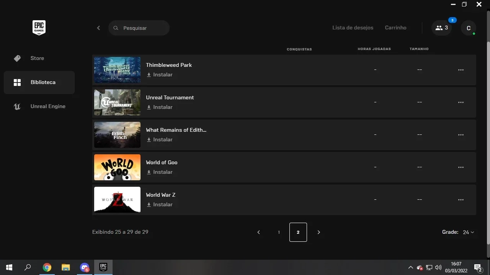Sort by Conquistas column header

[299, 49]
